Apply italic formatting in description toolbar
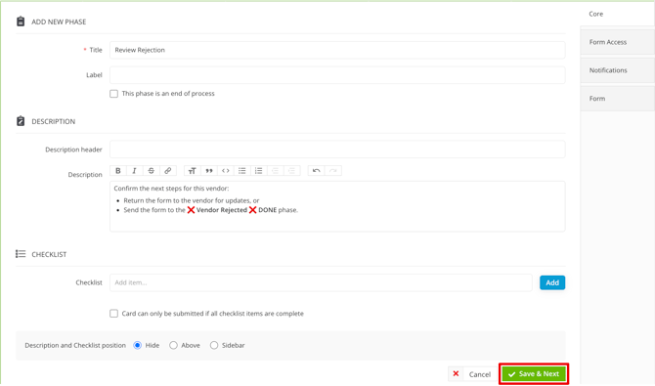This screenshot has height=386, width=655. pos(135,170)
